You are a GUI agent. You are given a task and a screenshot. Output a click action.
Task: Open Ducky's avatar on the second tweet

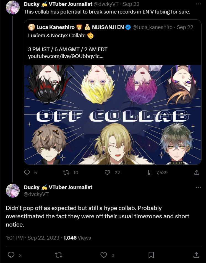(x=13, y=190)
